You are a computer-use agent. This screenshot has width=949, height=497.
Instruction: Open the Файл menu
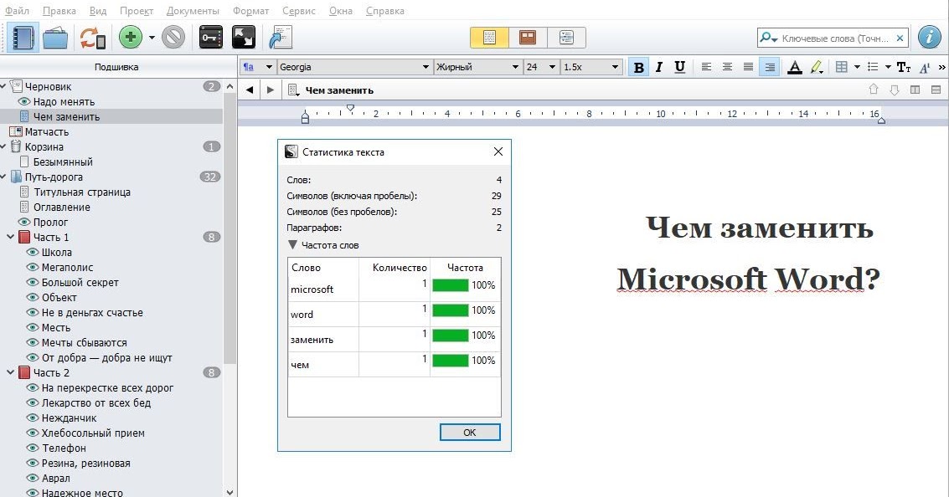[17, 11]
